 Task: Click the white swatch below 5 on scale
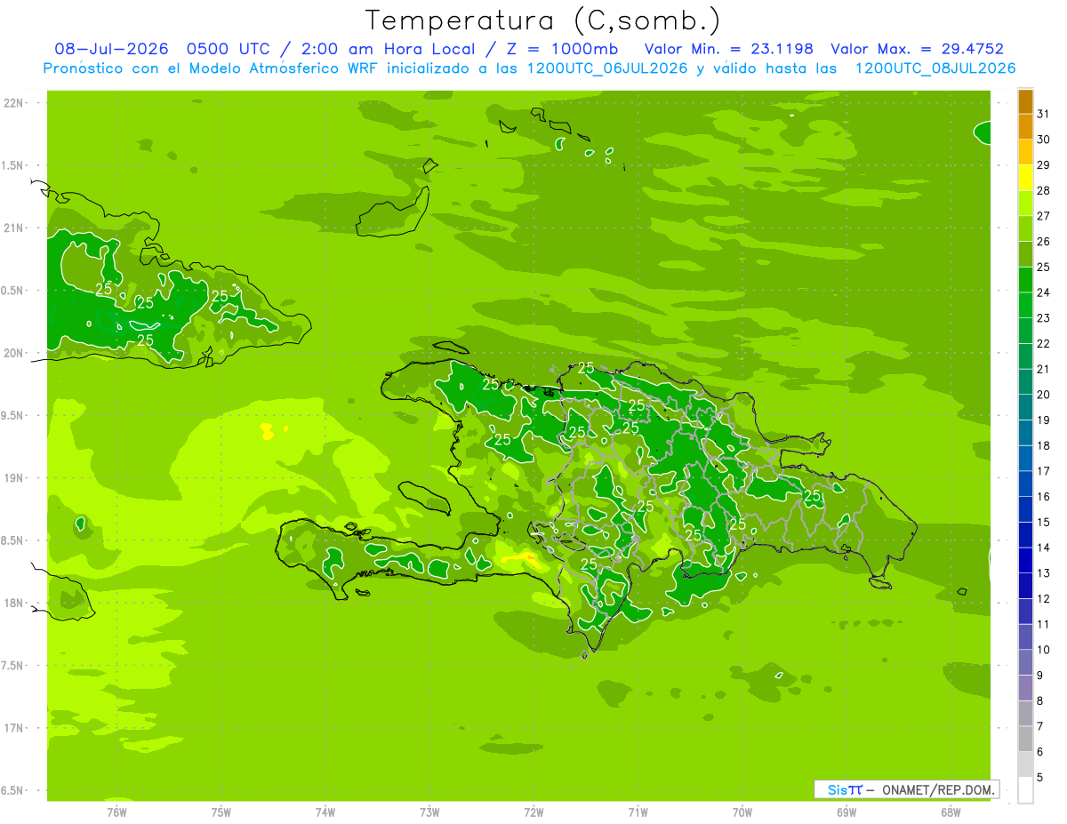tap(1025, 790)
